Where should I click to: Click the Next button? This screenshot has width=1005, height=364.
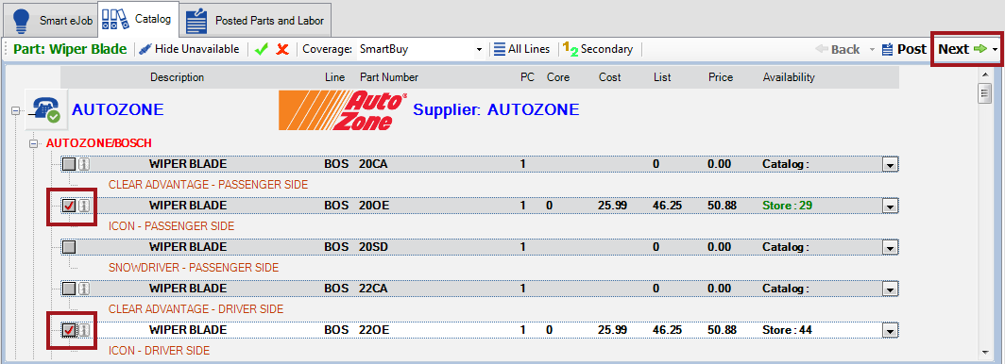pyautogui.click(x=962, y=49)
